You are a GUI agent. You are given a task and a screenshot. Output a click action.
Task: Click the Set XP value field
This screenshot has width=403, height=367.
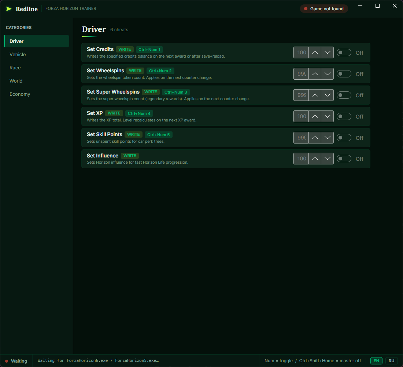point(301,116)
